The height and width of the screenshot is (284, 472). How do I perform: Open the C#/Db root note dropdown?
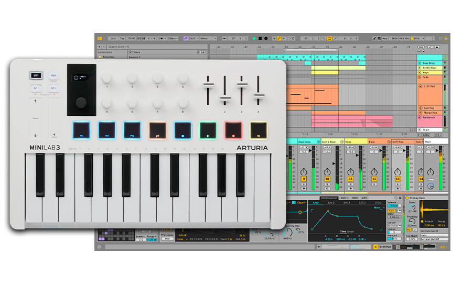194,38
